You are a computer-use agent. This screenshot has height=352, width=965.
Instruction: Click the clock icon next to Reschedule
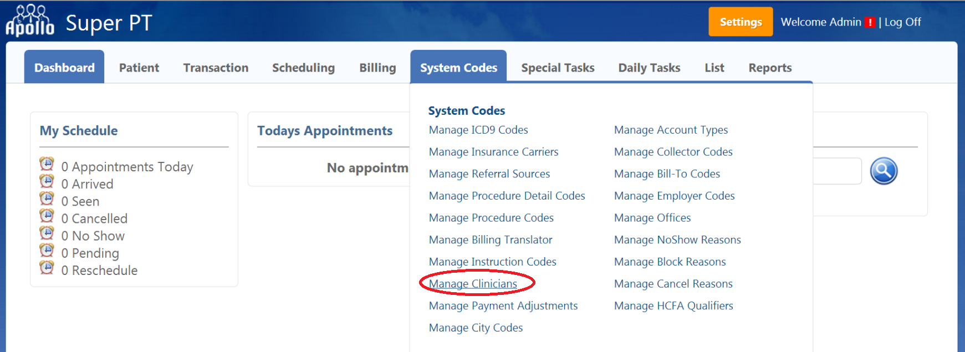click(x=47, y=268)
